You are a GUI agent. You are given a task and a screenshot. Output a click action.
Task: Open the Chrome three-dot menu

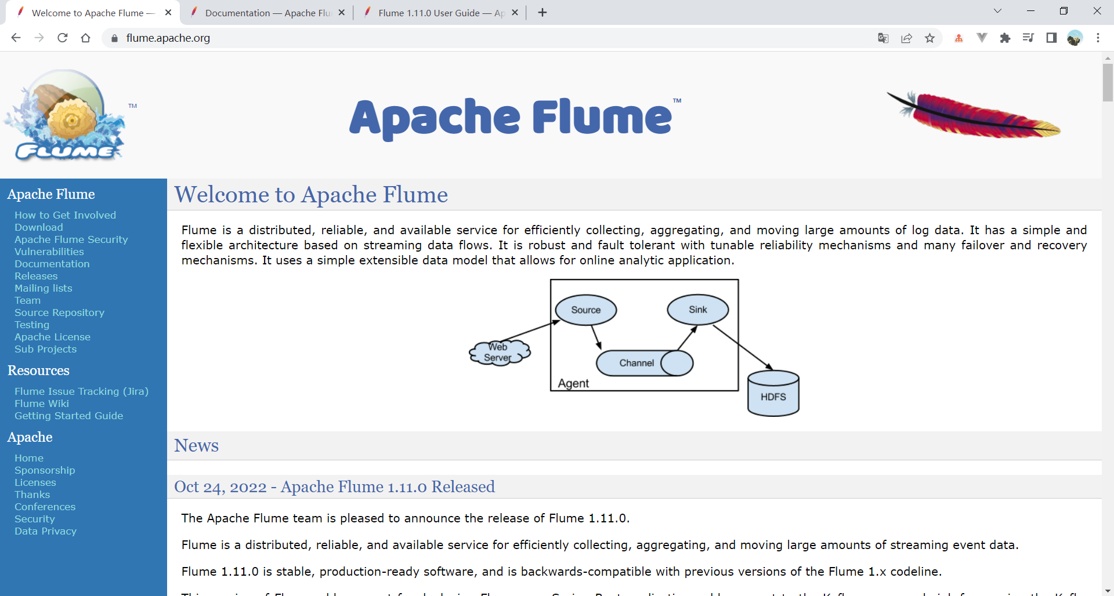click(1098, 38)
